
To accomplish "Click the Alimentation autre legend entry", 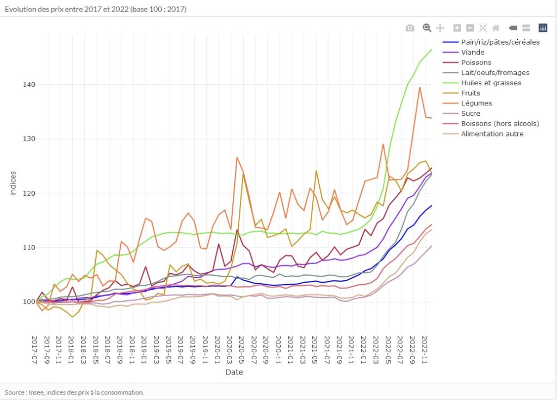I will tap(492, 134).
